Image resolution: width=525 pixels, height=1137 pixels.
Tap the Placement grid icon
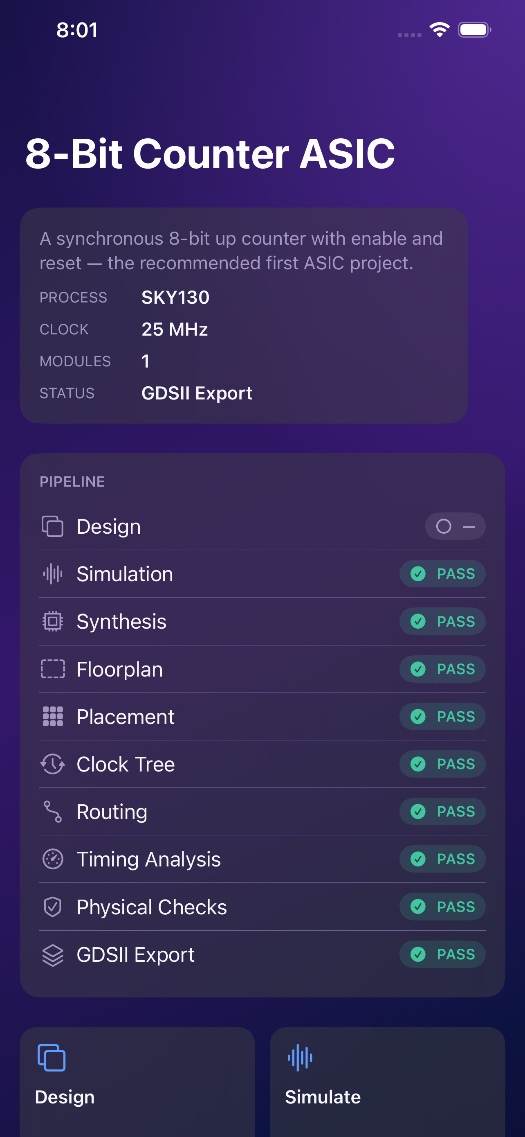coord(52,716)
